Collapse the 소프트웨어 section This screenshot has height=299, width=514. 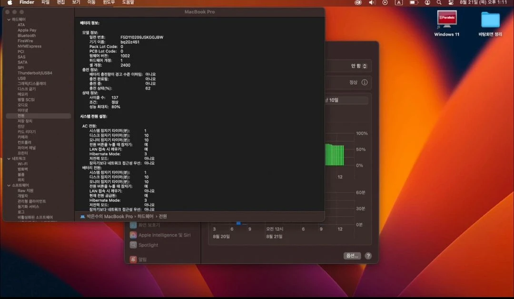9,186
